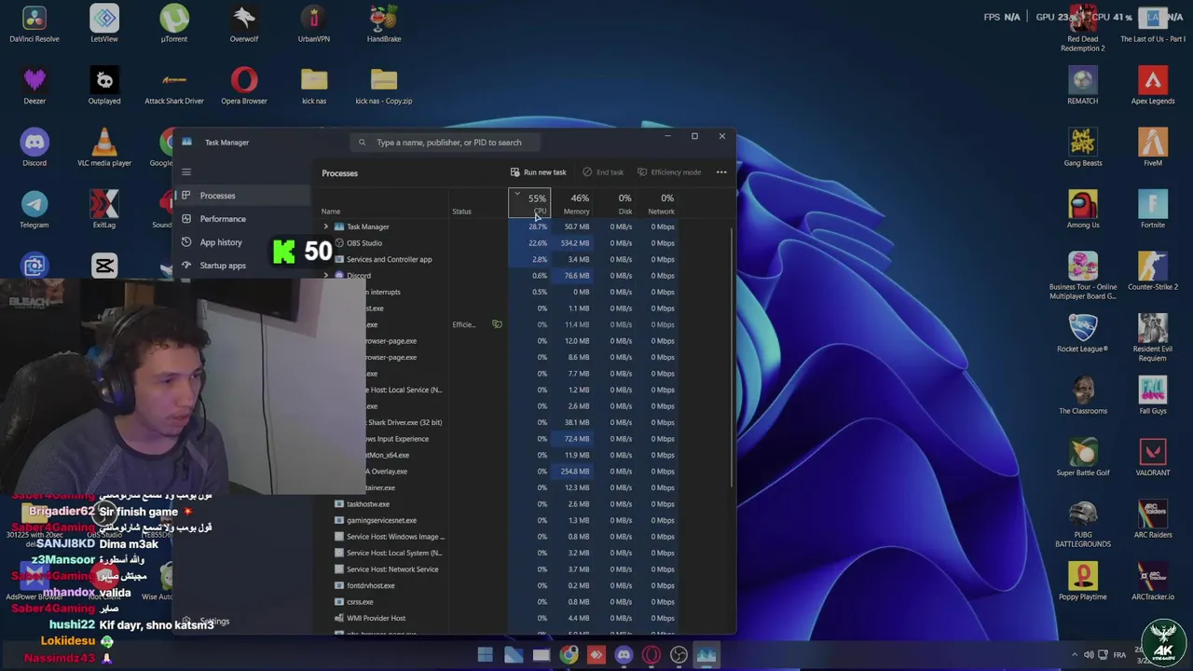Open the App history page
1193x671 pixels.
(221, 242)
